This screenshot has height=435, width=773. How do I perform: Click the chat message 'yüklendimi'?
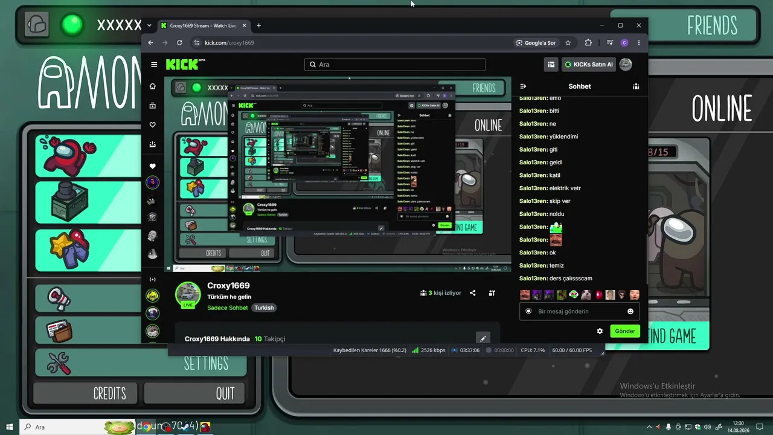coord(563,137)
